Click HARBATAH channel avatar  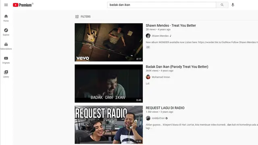(148, 118)
